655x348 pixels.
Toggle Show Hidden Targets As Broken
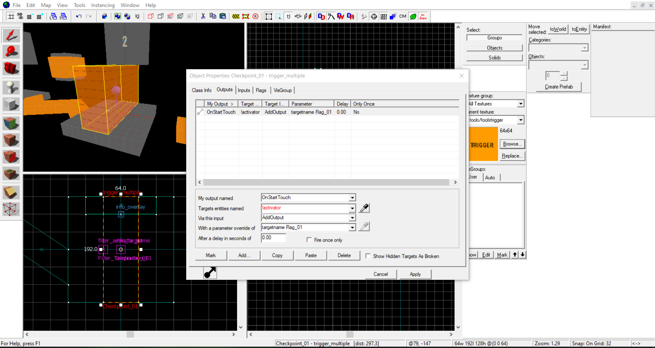[368, 256]
